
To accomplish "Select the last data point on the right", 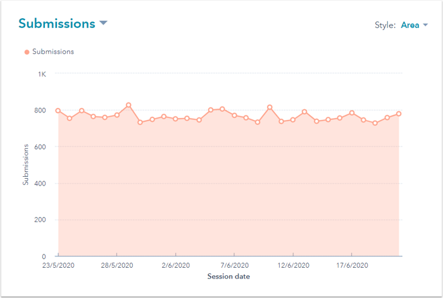I will (399, 114).
